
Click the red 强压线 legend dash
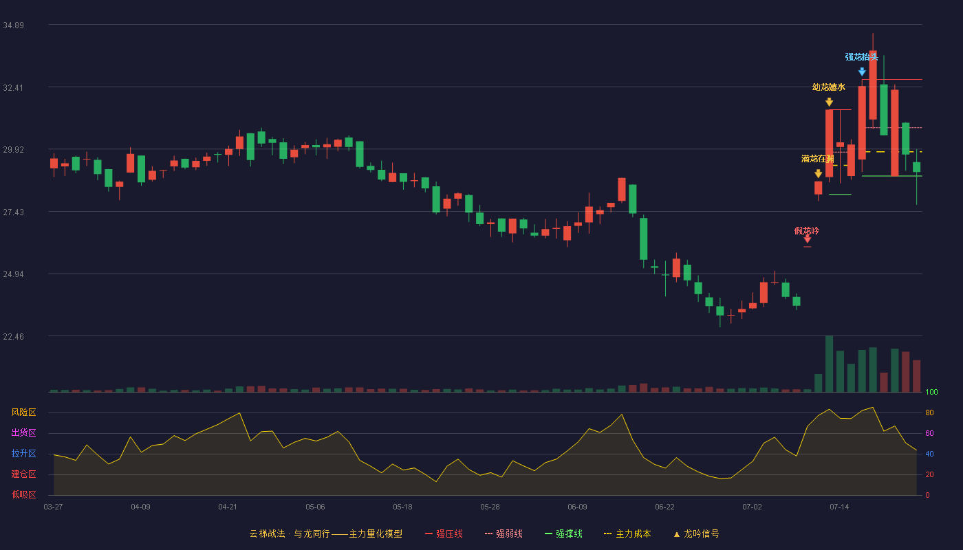tap(429, 534)
